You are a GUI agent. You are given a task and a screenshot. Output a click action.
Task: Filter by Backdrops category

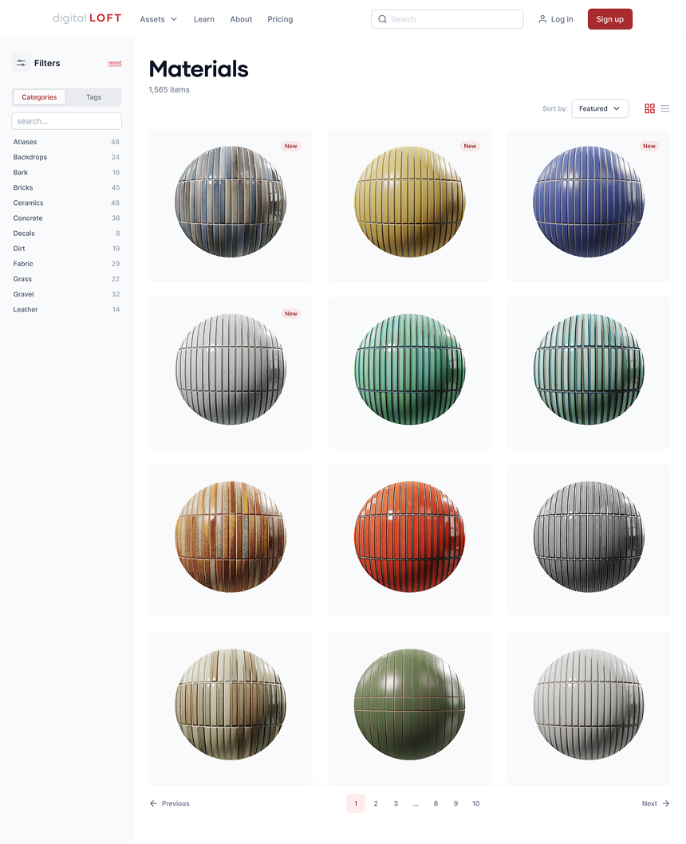pos(67,157)
